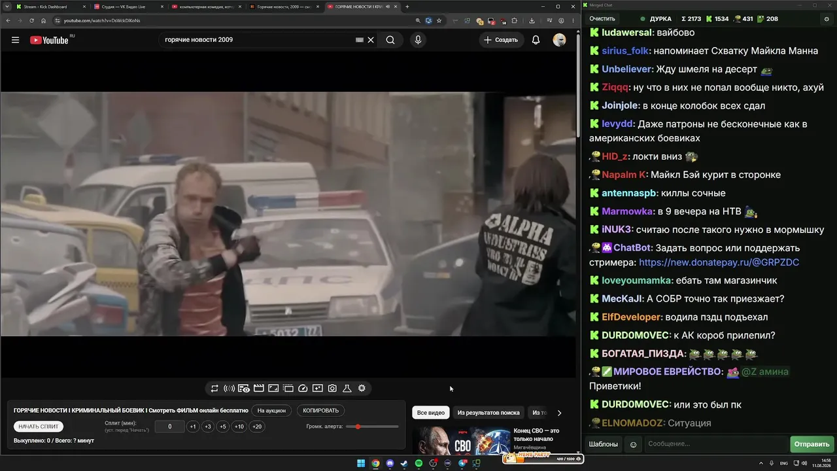Switch to the Горячие новости, 2009 tab

(284, 7)
